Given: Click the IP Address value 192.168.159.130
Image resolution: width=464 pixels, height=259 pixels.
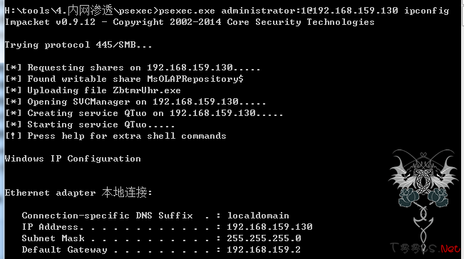Looking at the screenshot, I should click(269, 227).
